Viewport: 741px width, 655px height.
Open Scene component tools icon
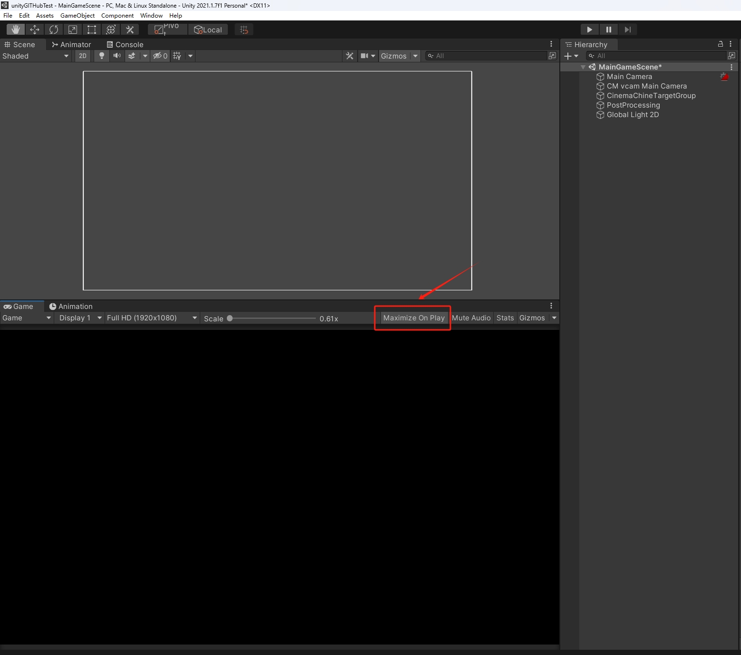click(350, 56)
